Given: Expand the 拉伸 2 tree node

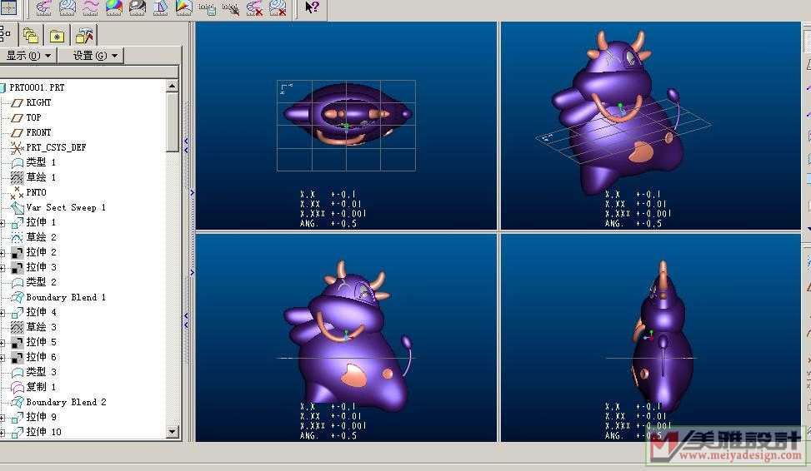Looking at the screenshot, I should click(x=3, y=253).
